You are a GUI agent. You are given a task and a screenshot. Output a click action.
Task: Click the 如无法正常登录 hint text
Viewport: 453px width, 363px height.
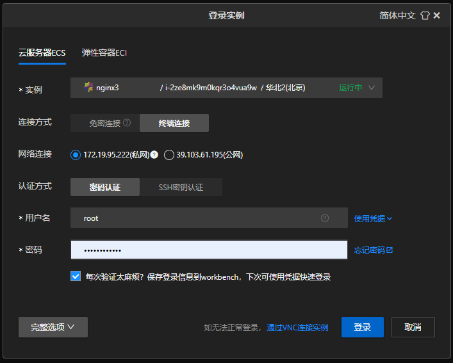click(233, 328)
